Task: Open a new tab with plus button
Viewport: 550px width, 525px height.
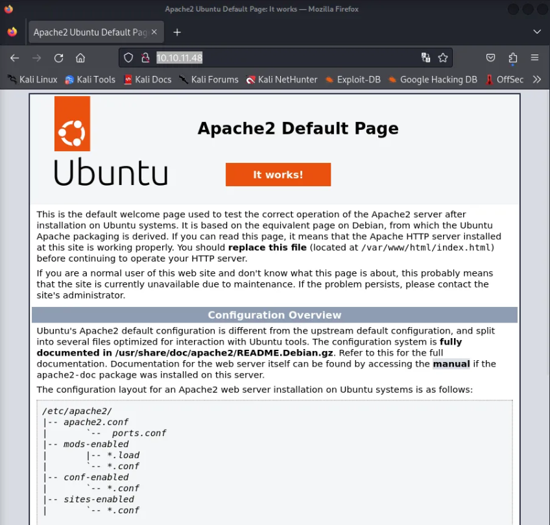Action: click(177, 32)
